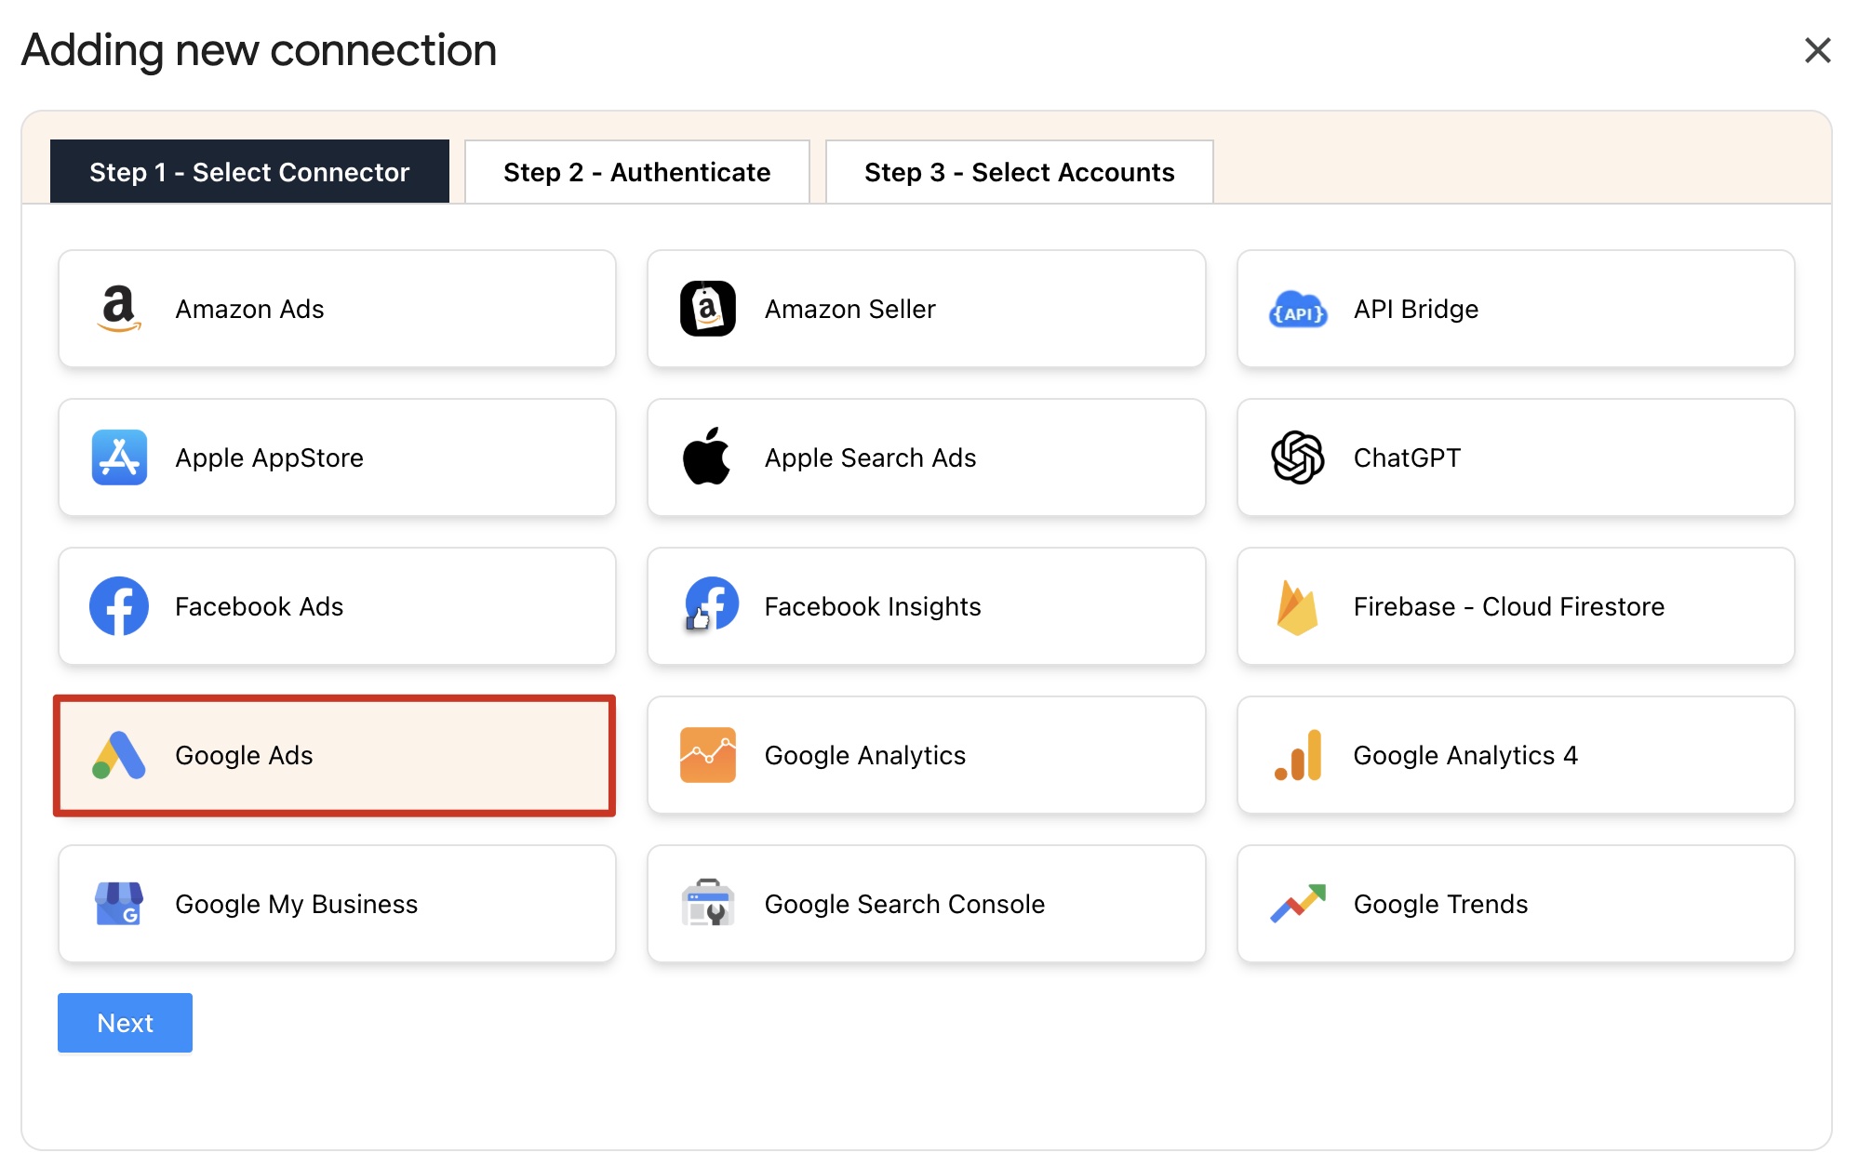Switch to Step 1 - Select Connector tab
Image resolution: width=1859 pixels, height=1166 pixels.
pyautogui.click(x=249, y=172)
